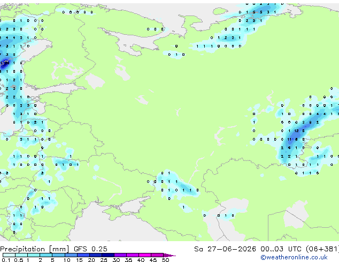Click the '00..03 UTC' time range text
The width and height of the screenshot is (339, 262).
(281, 249)
